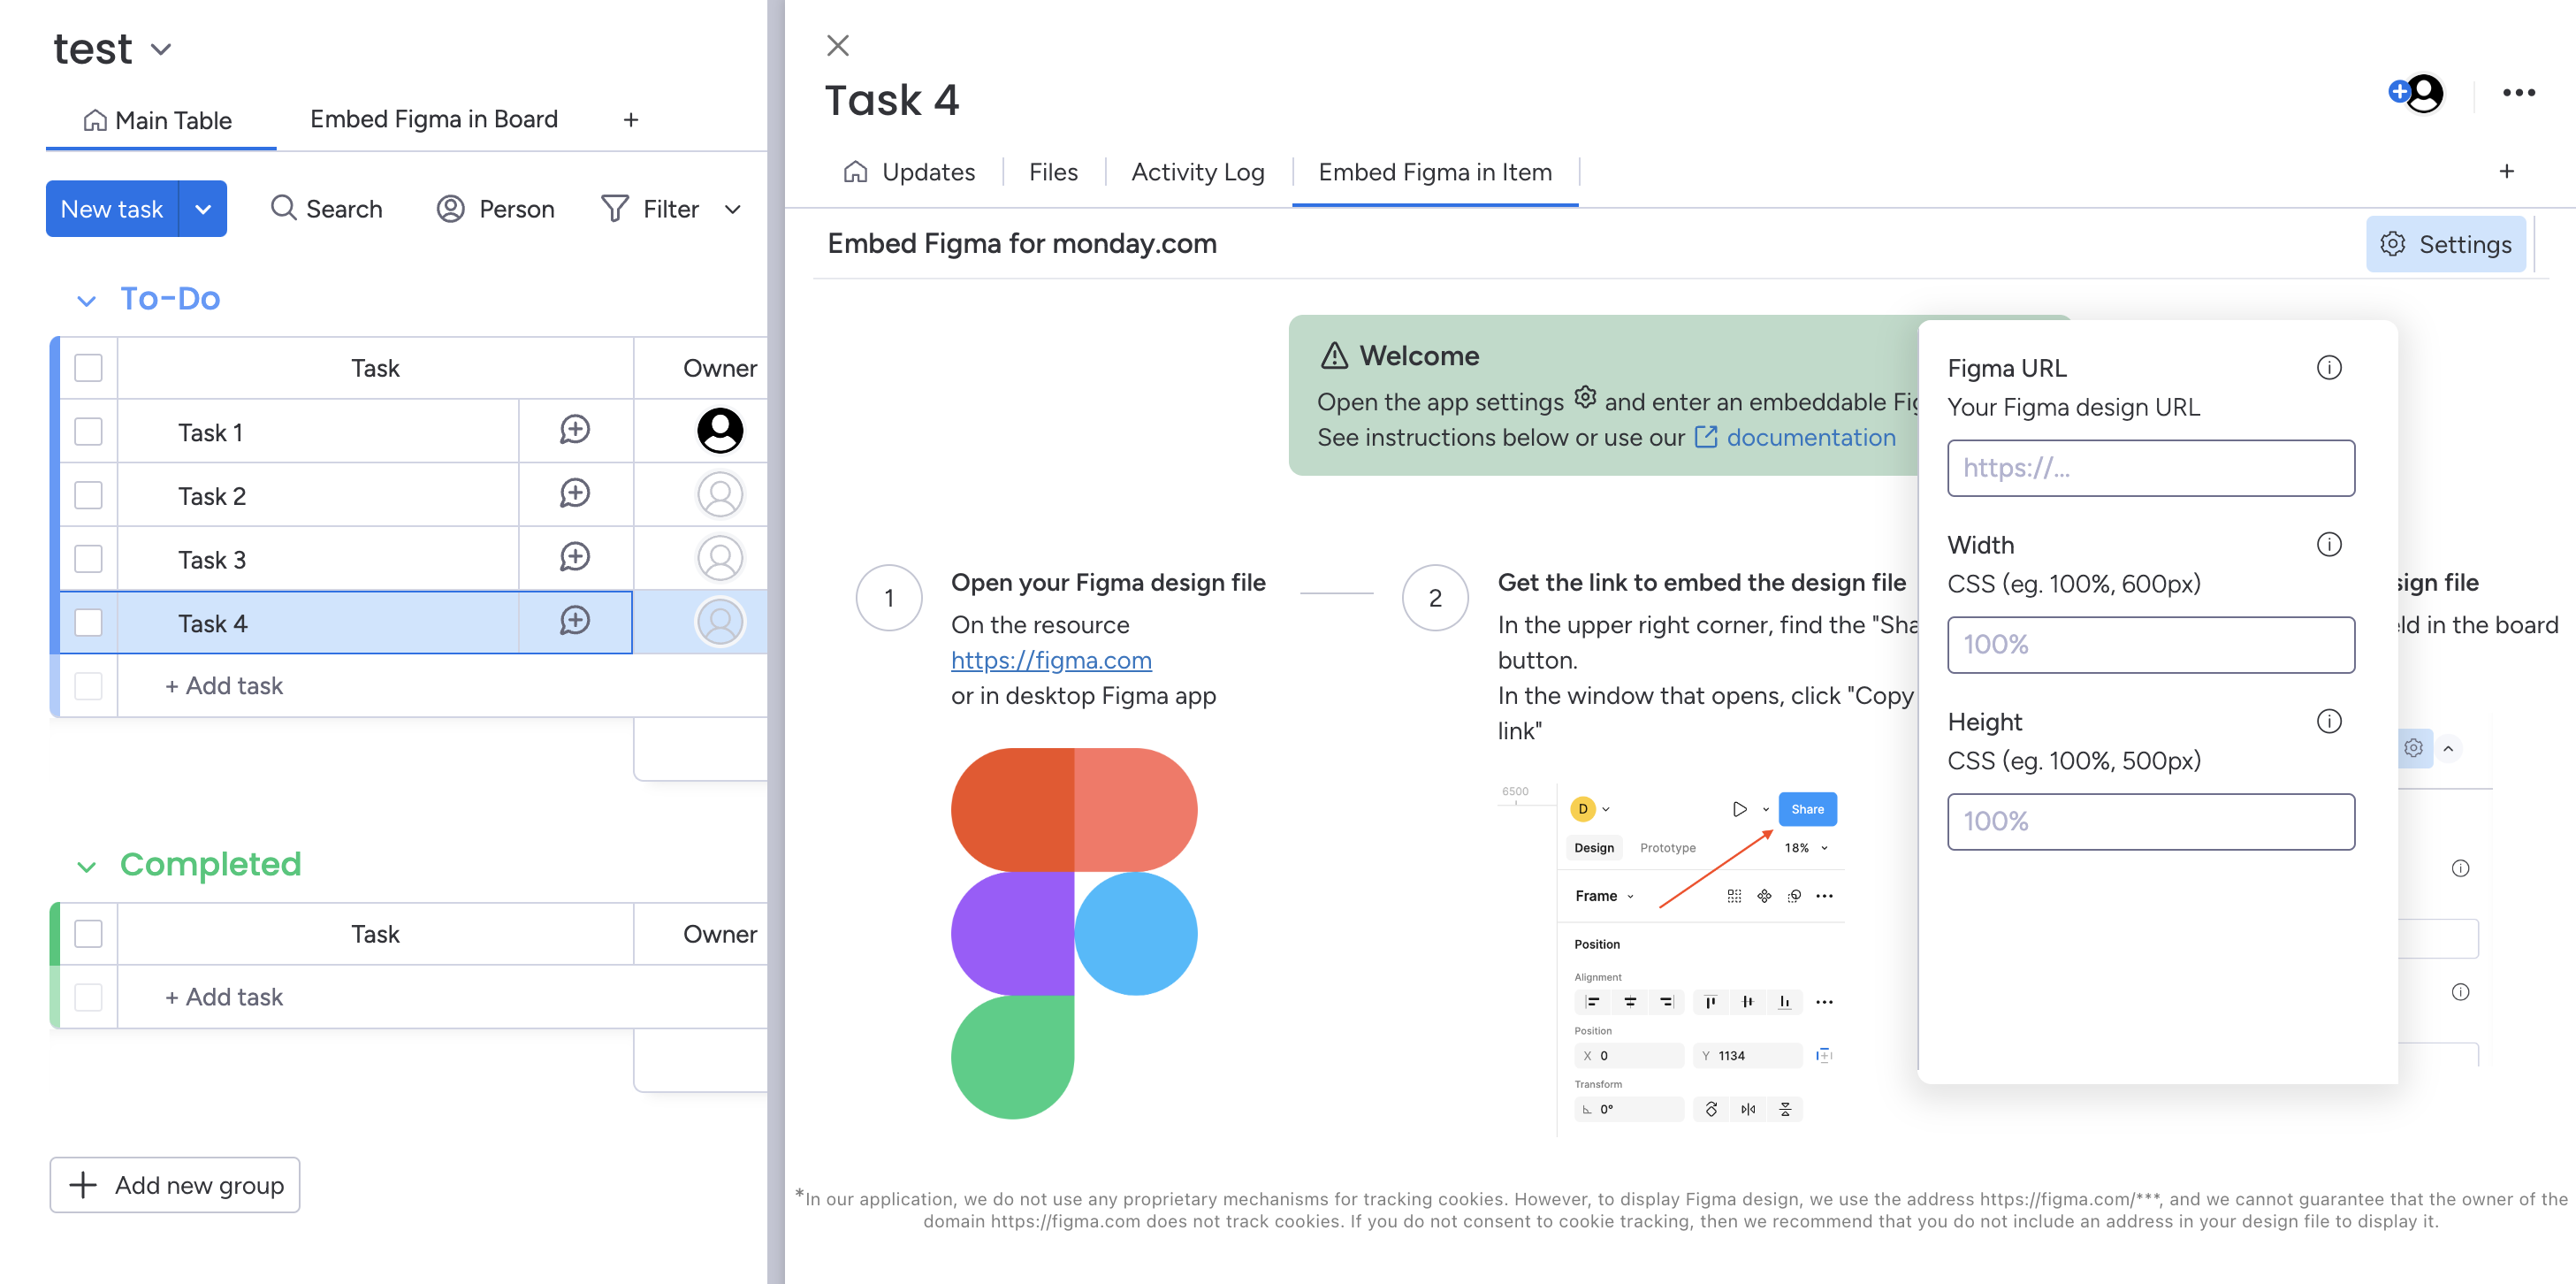Check the Task 1 row checkbox

(x=88, y=432)
